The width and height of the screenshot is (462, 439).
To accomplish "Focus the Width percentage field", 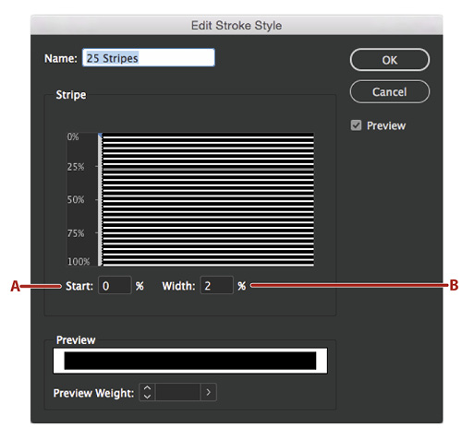I will coord(216,285).
